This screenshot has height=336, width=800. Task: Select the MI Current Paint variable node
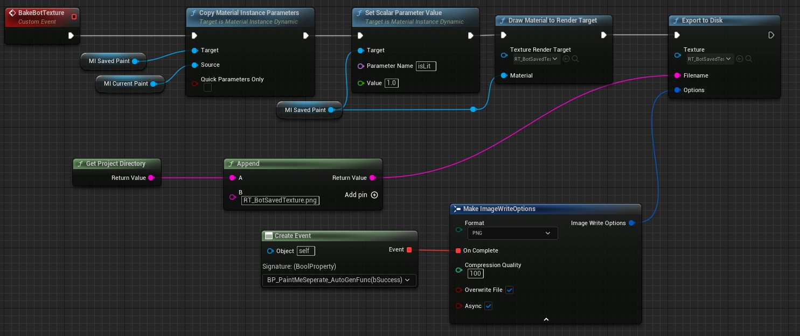pyautogui.click(x=126, y=83)
